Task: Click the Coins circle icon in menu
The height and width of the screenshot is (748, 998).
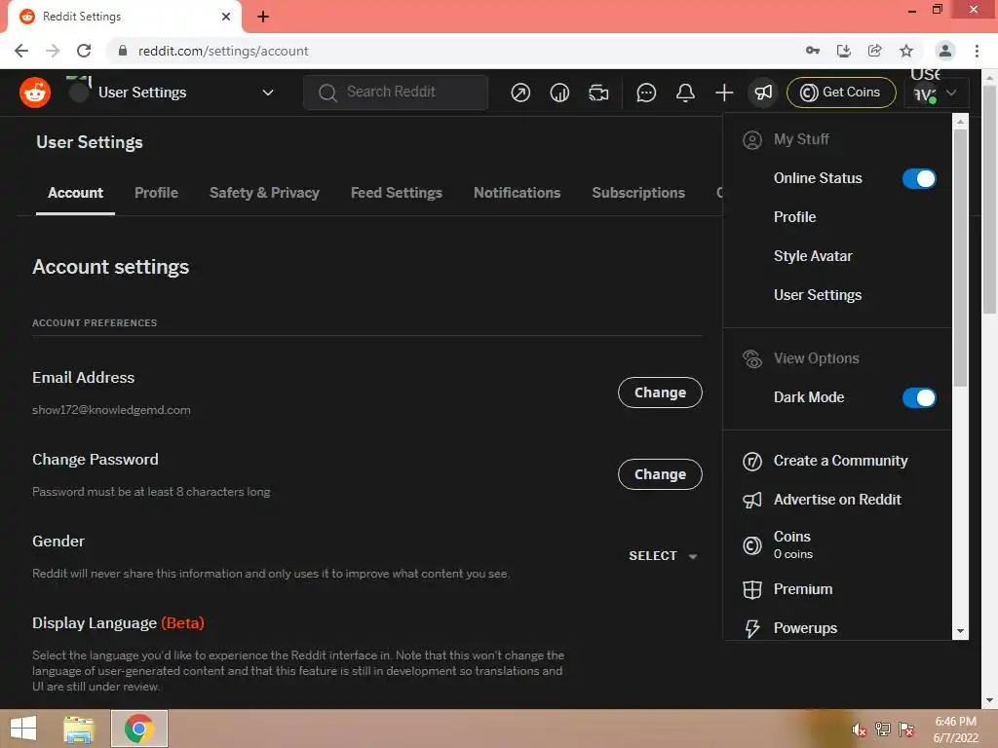Action: (x=752, y=545)
